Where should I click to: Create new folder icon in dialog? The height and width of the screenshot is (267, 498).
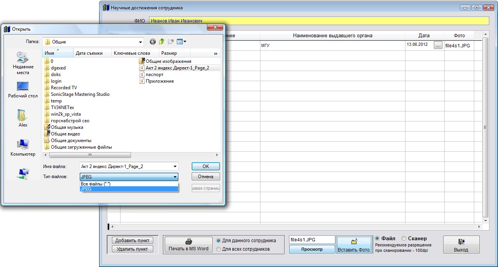pyautogui.click(x=171, y=42)
